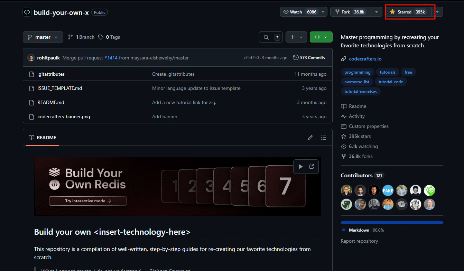Viewport: 464px width, 271px height.
Task: Unstar the repository with Starred button
Action: [x=405, y=12]
